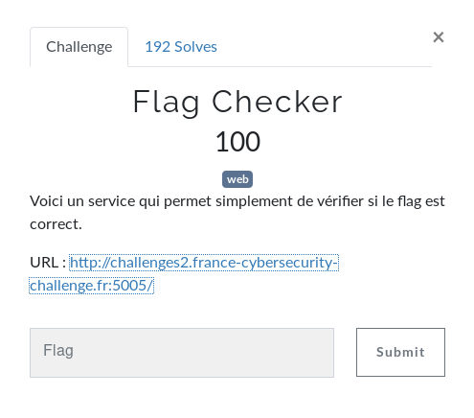Click the word Checker in the title
The image size is (474, 418).
click(x=277, y=102)
